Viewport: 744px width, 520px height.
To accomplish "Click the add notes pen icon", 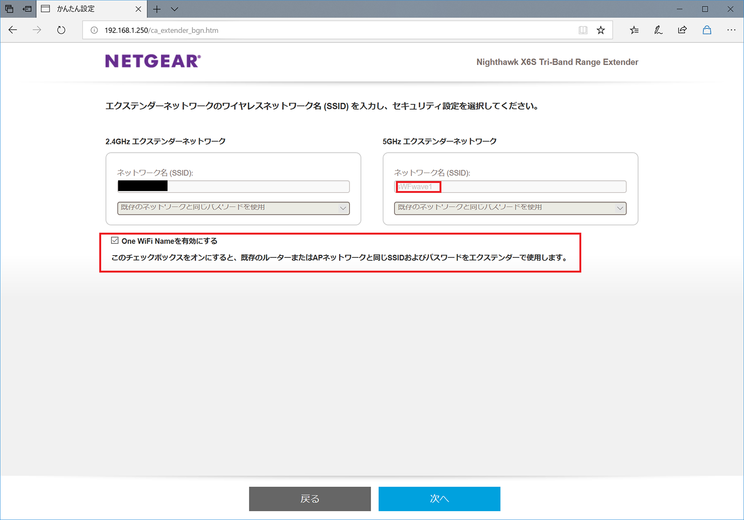I will (658, 30).
